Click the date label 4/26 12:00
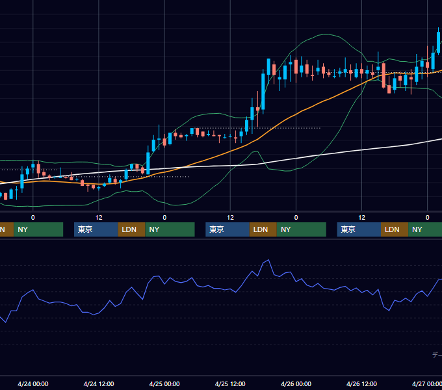442x390 pixels. [x=361, y=383]
